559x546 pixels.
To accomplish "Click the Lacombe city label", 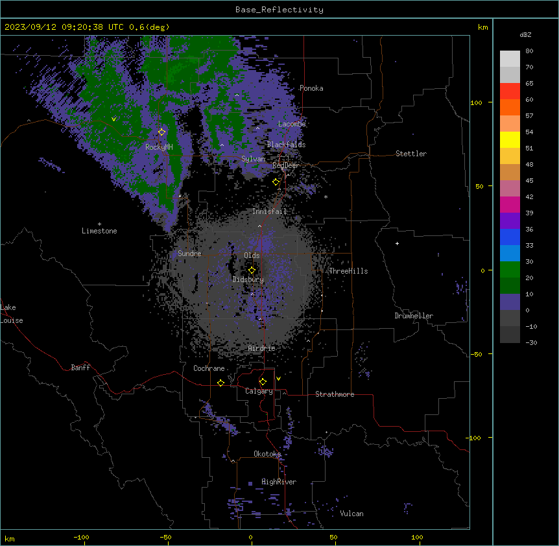I will click(x=292, y=124).
